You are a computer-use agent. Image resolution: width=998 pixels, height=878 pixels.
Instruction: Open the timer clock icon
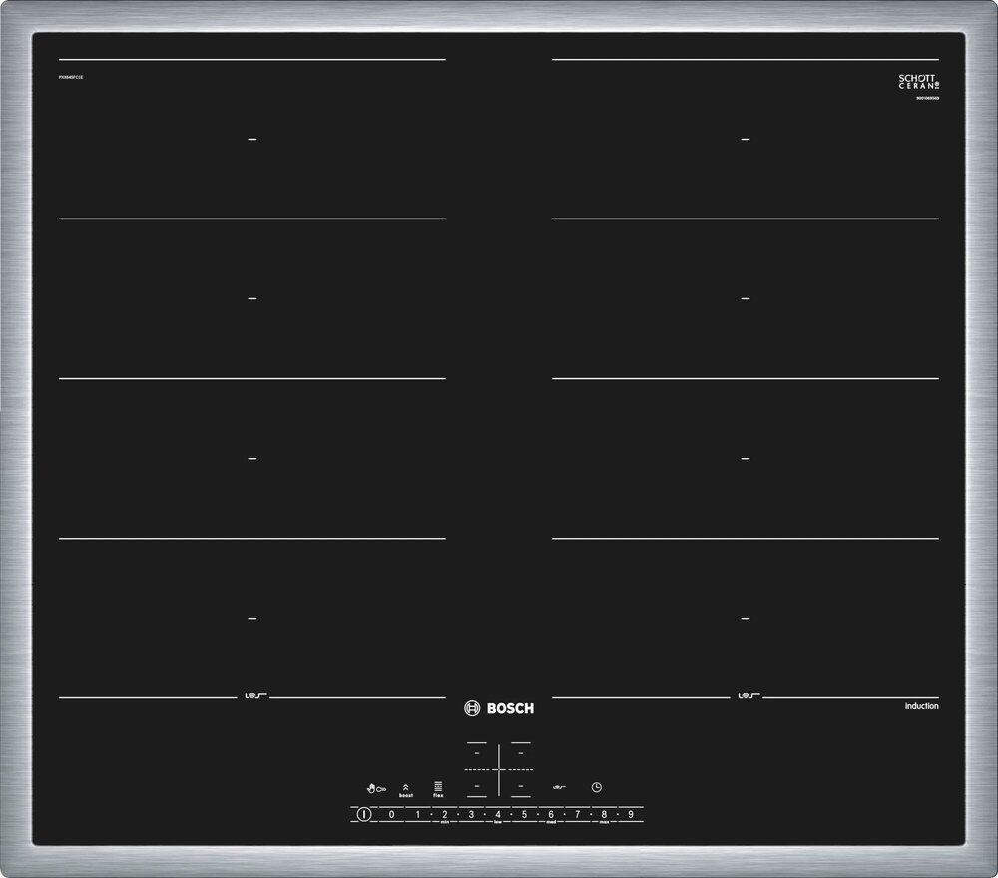596,788
